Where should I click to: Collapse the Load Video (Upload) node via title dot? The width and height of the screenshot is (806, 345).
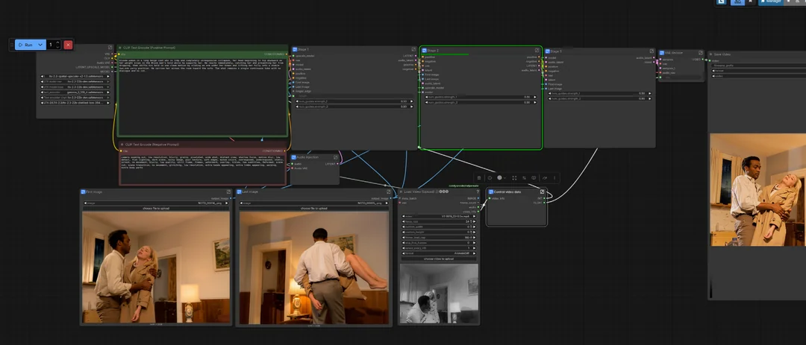(x=402, y=192)
